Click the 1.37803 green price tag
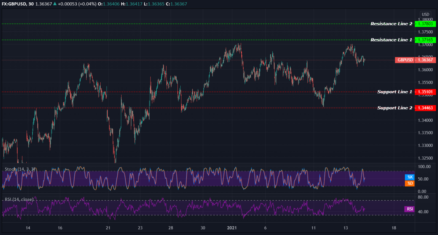 [x=425, y=24]
